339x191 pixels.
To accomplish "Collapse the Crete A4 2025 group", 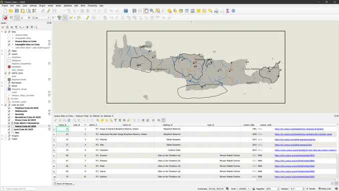I will (2, 105).
